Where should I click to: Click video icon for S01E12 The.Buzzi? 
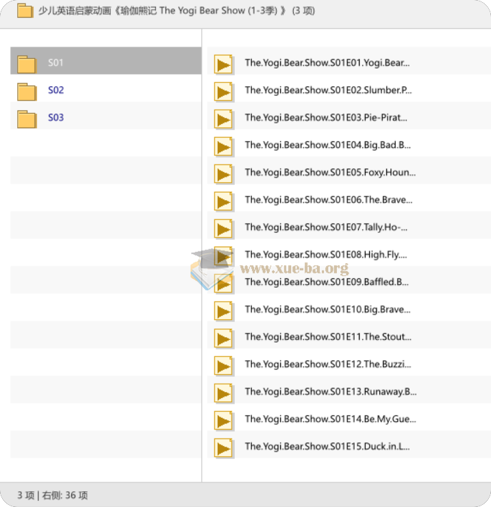tap(223, 366)
